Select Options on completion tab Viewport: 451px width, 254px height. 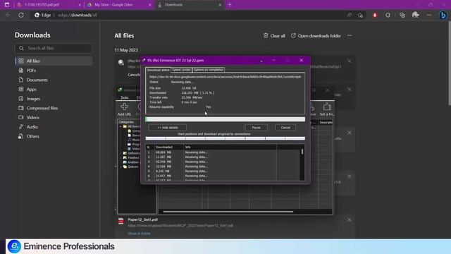[209, 70]
